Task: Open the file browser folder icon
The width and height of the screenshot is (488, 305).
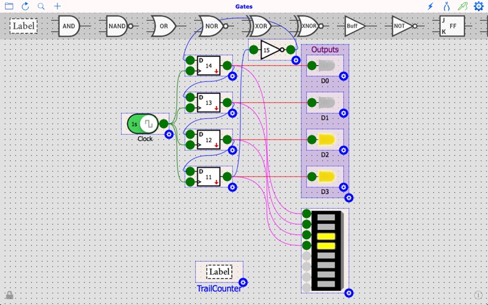Action: (9, 6)
